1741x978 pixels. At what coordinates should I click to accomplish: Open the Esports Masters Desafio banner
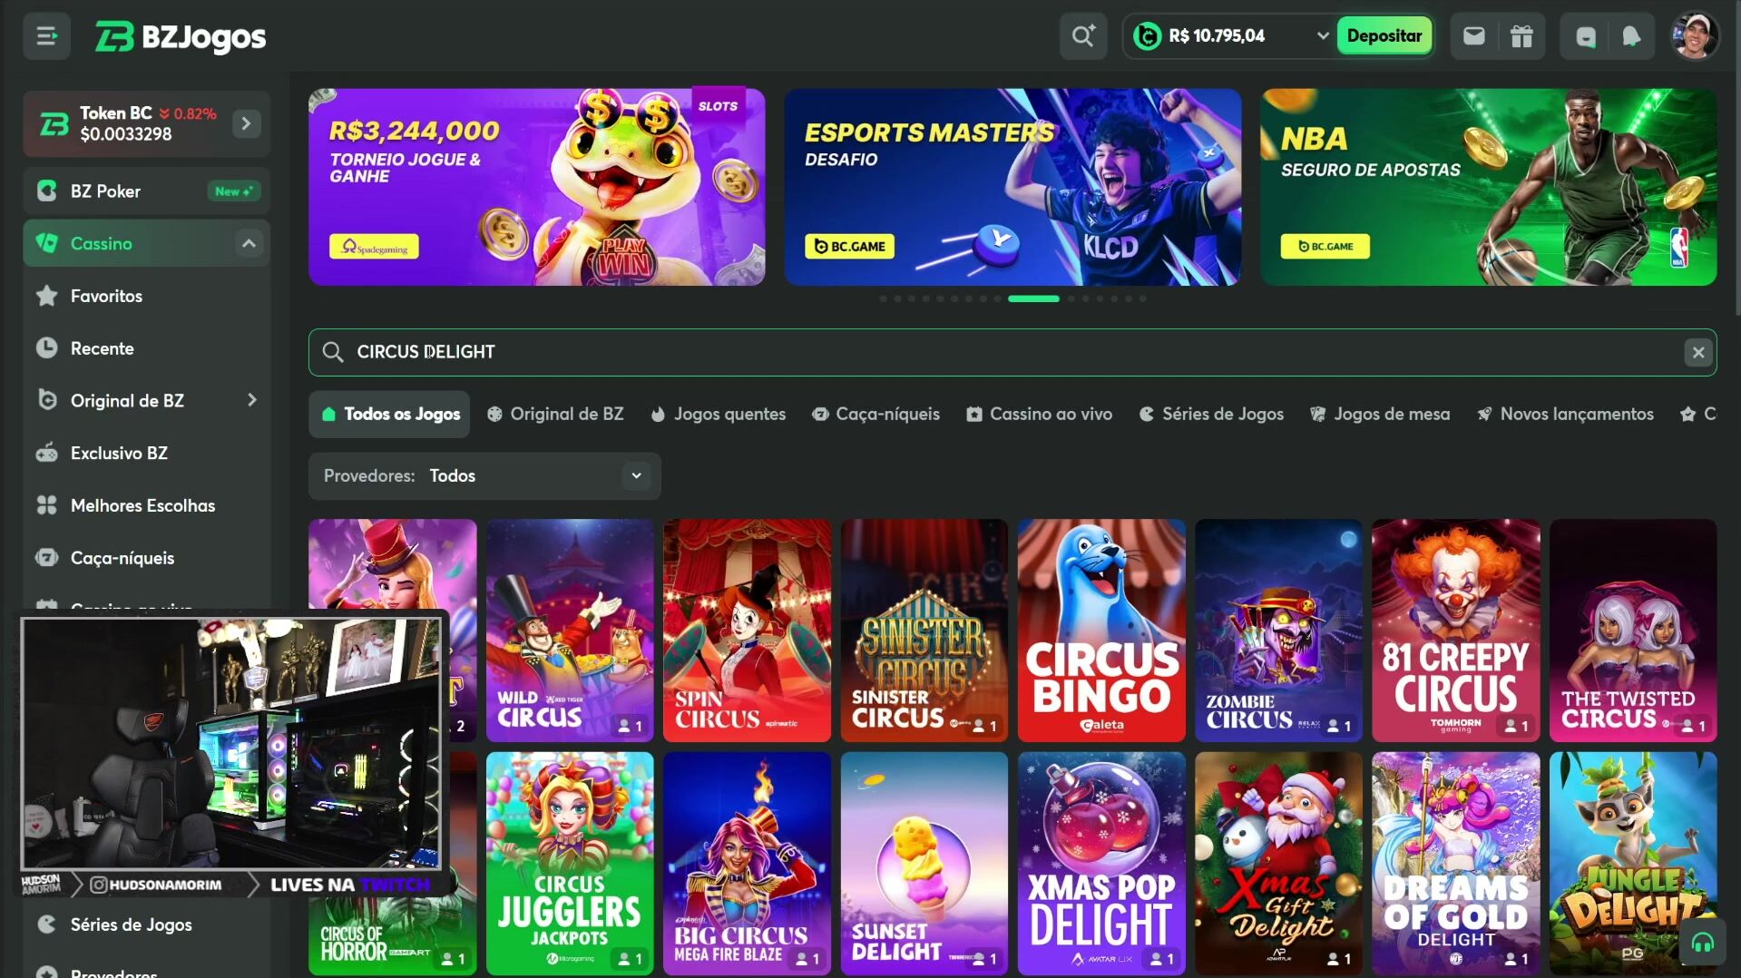point(1012,187)
